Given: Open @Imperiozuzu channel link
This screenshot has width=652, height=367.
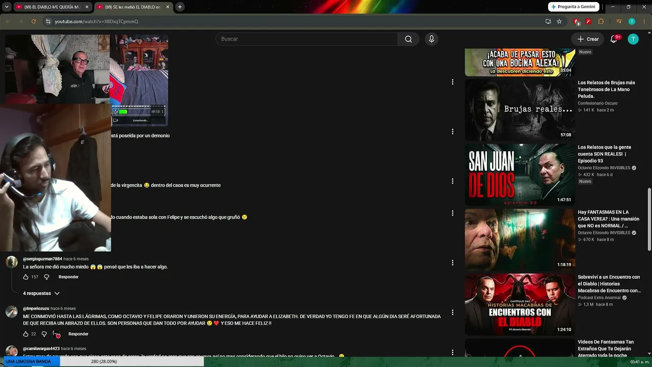Looking at the screenshot, I should pos(36,308).
